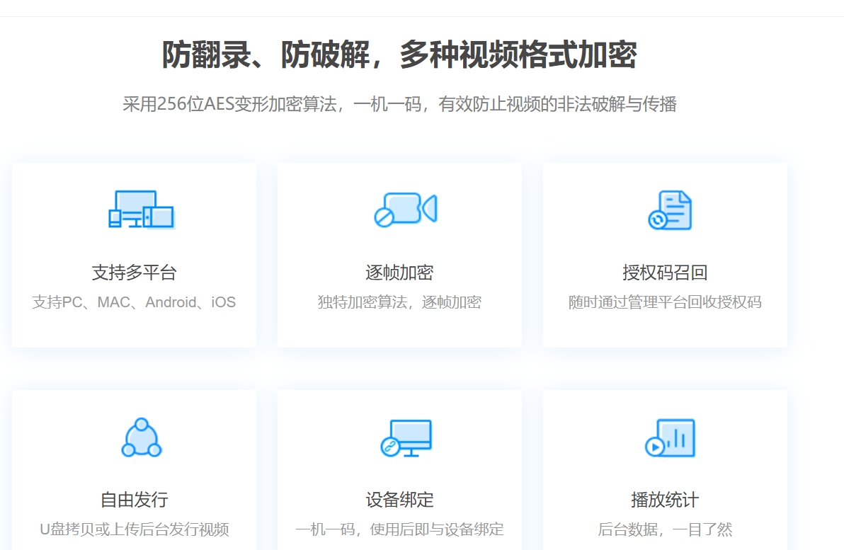Click the multi-platform devices icon
Viewport: 844px width, 550px height.
141,210
